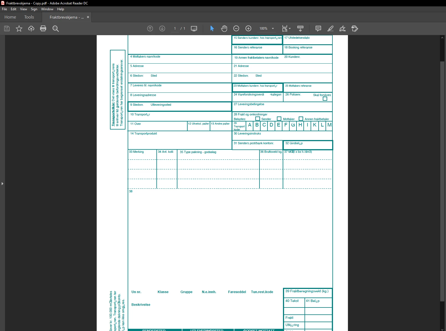446x331 pixels.
Task: Click transport code letter M box
Action: tap(329, 125)
